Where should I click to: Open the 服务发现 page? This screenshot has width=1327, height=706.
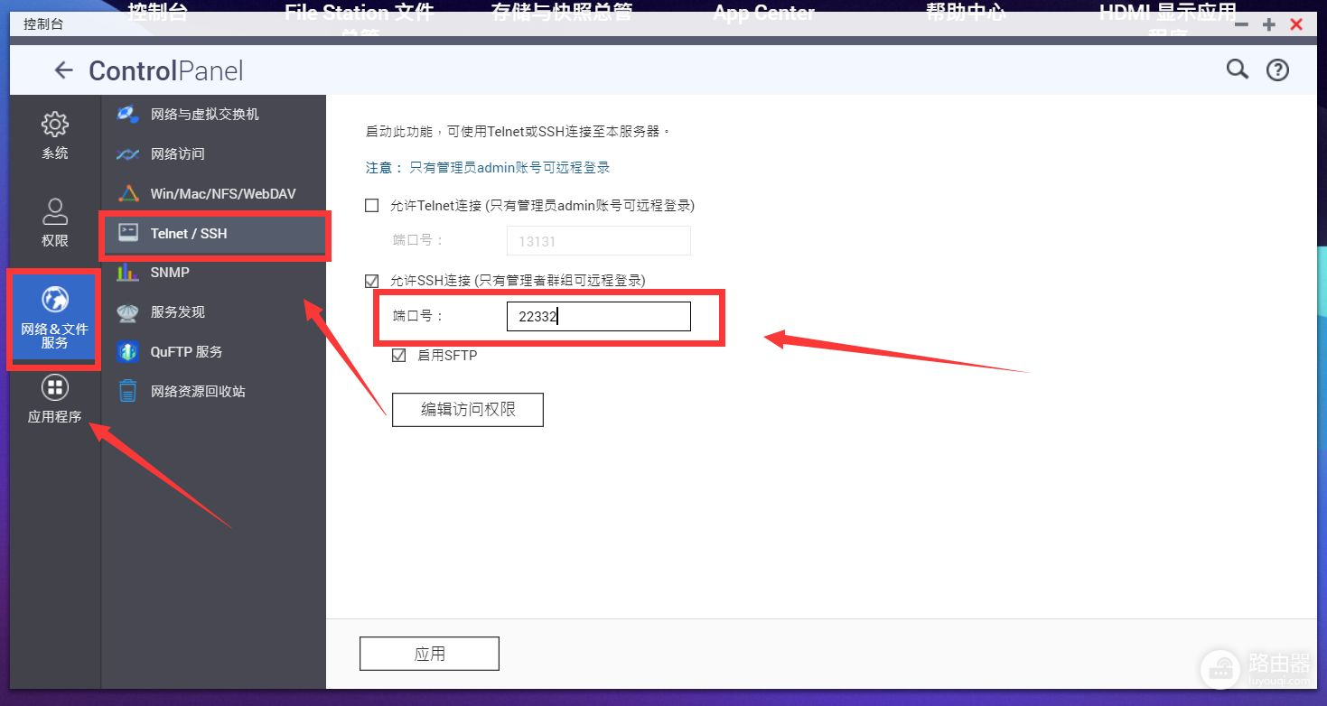pos(213,312)
